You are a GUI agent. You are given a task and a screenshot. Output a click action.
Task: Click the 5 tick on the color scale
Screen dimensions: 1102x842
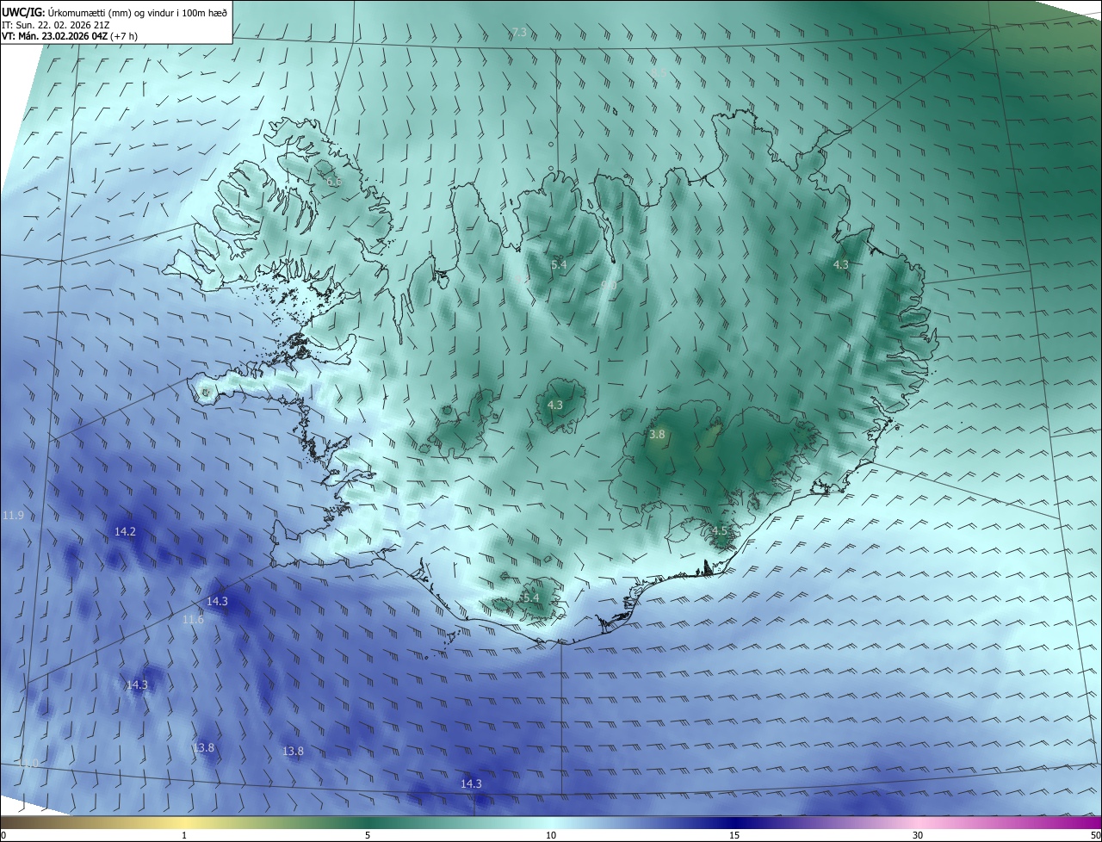point(368,835)
